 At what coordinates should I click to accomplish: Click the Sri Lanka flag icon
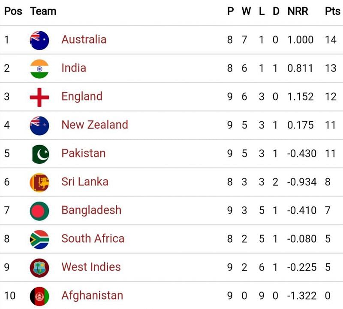(x=39, y=182)
